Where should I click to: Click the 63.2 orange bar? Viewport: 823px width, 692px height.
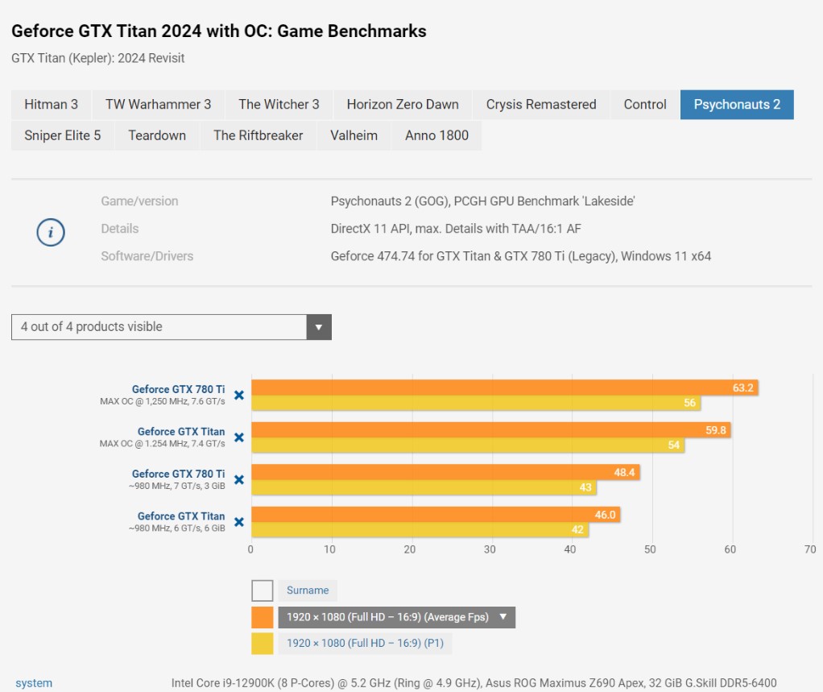click(x=505, y=387)
